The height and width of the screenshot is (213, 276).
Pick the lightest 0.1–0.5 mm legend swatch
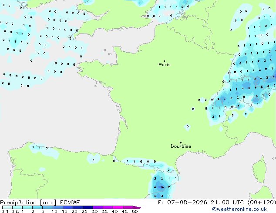7,207
